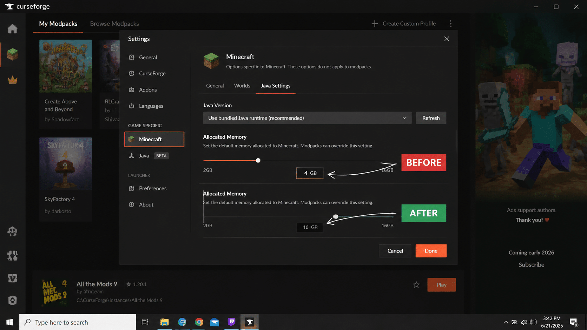Close the Settings dialog with the X
Screen dimensions: 587x330
click(x=447, y=39)
